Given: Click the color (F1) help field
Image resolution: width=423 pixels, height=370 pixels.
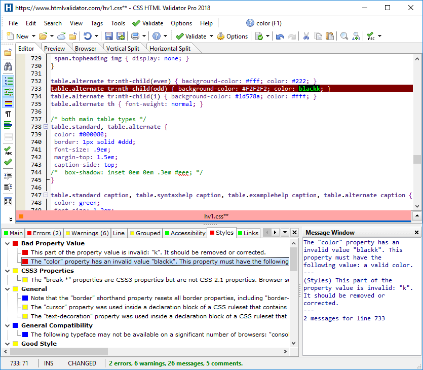Looking at the screenshot, I should 263,23.
